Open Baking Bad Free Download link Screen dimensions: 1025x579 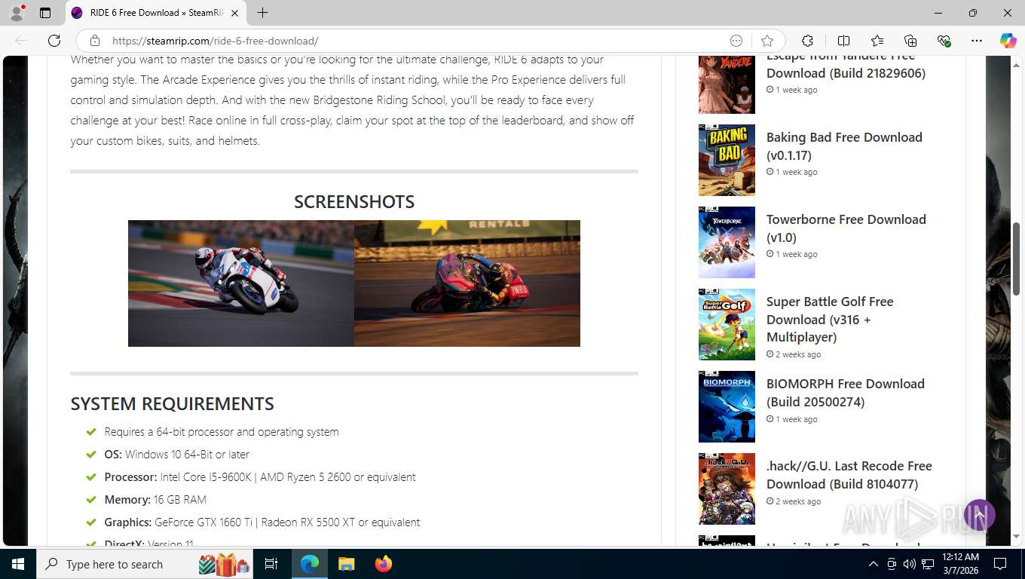[844, 146]
